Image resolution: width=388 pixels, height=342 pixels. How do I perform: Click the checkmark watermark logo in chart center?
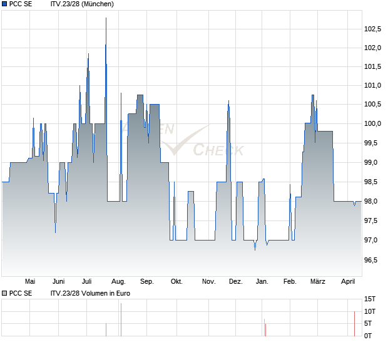tap(188, 141)
